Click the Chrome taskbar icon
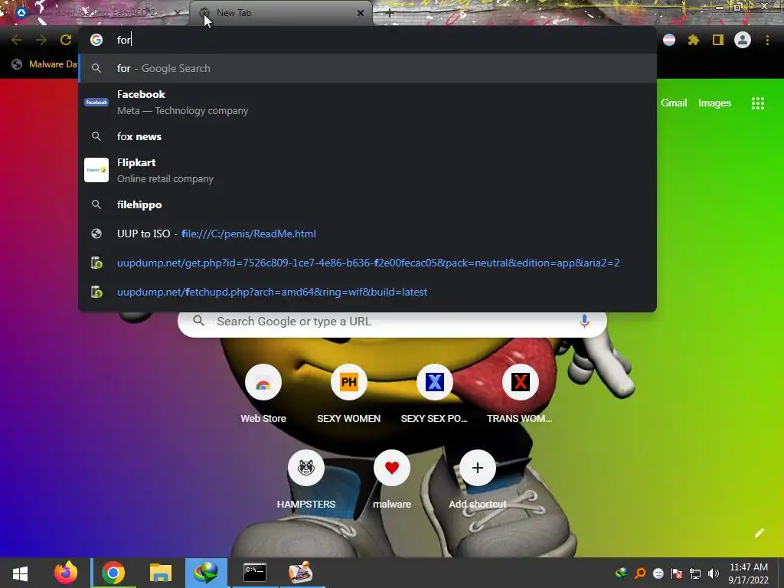784x588 pixels. 113,573
